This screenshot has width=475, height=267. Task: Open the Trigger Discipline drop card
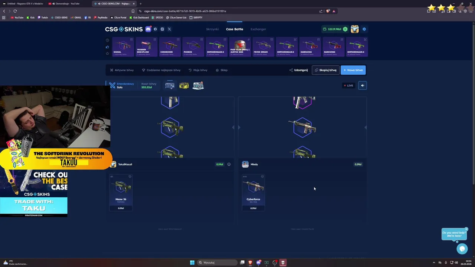[146, 47]
